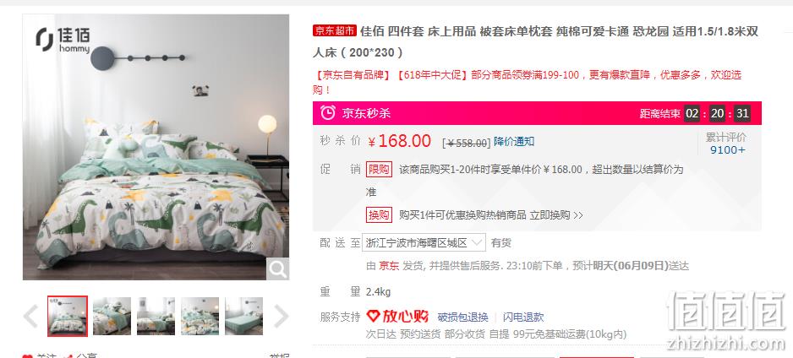Show next thumbnails with right arrow
Image resolution: width=793 pixels, height=358 pixels.
(x=281, y=317)
